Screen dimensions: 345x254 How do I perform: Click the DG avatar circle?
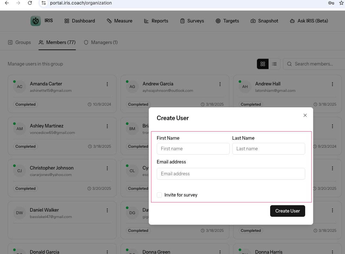[x=132, y=213]
